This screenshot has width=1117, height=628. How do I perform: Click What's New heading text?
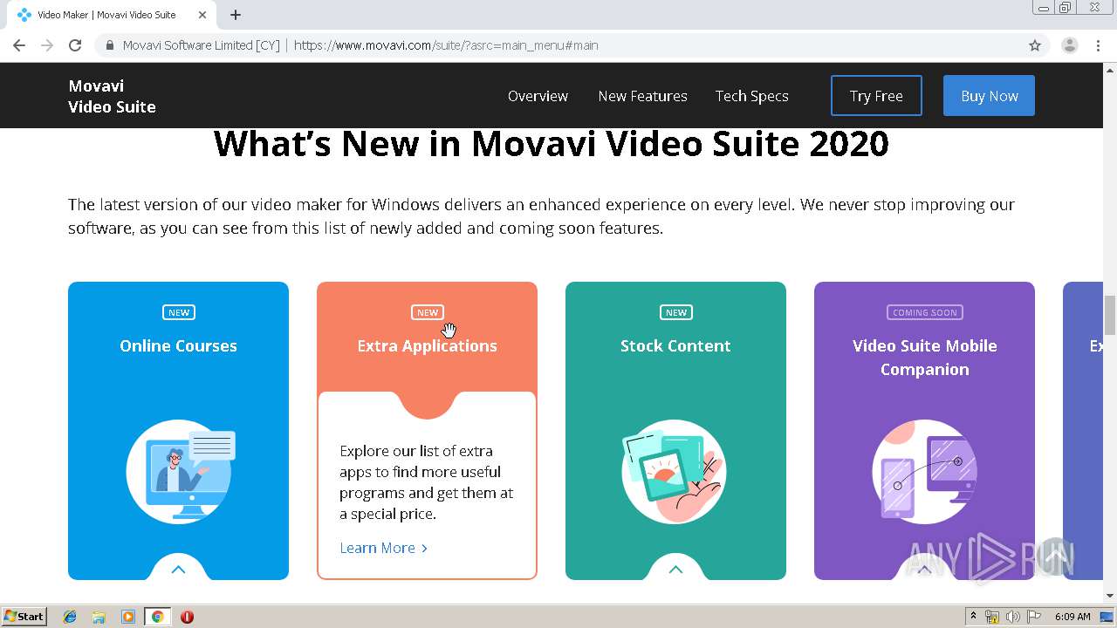click(551, 144)
